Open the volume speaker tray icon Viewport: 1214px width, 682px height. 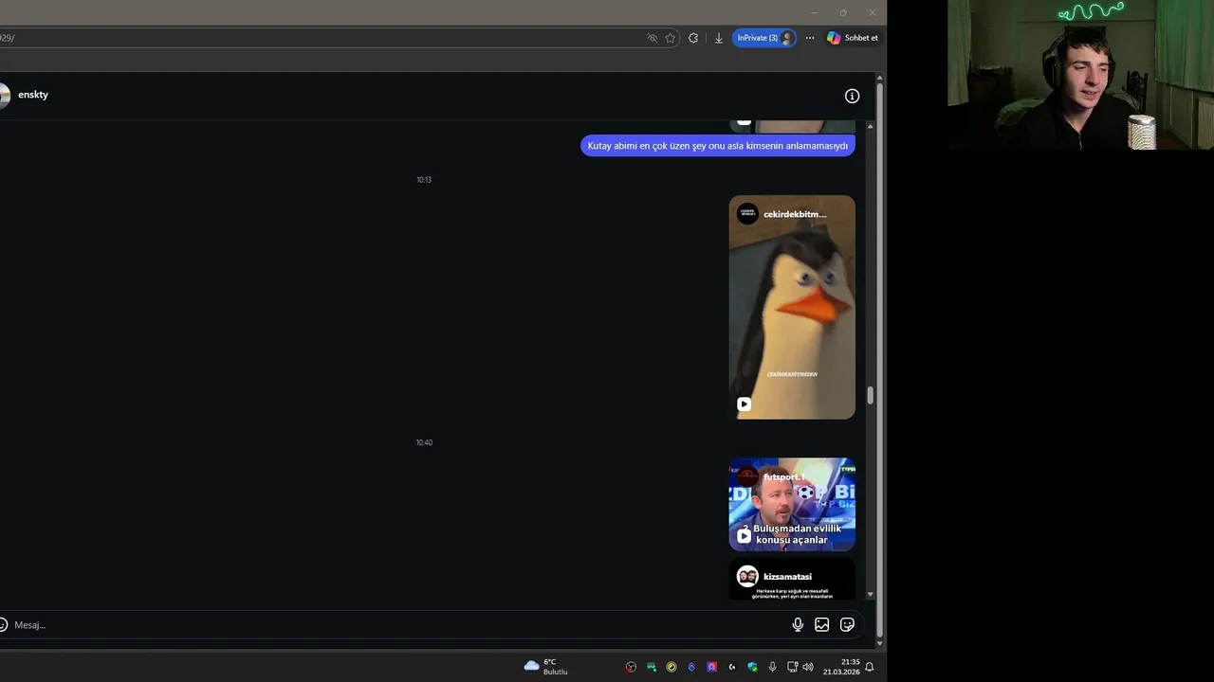pos(808,667)
